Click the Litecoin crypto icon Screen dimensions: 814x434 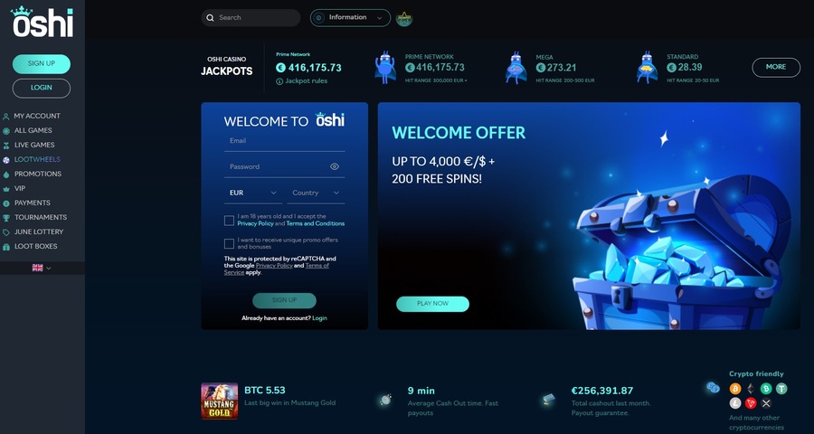coord(735,403)
